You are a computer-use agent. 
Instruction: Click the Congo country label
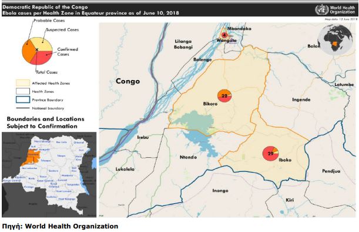[128, 81]
